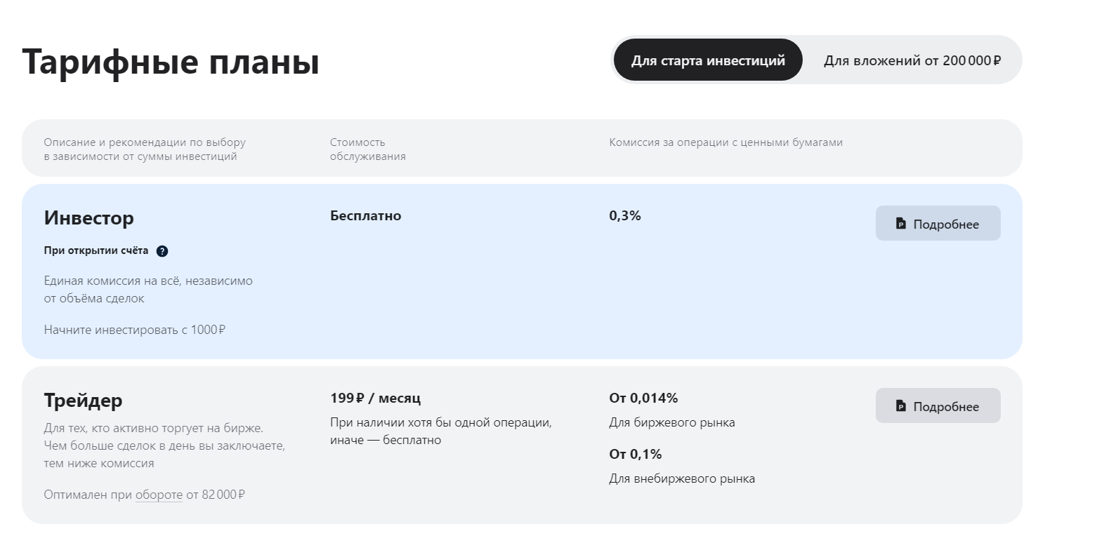Click the "Начните инвестировать с 1000 ₽" text

pyautogui.click(x=134, y=330)
